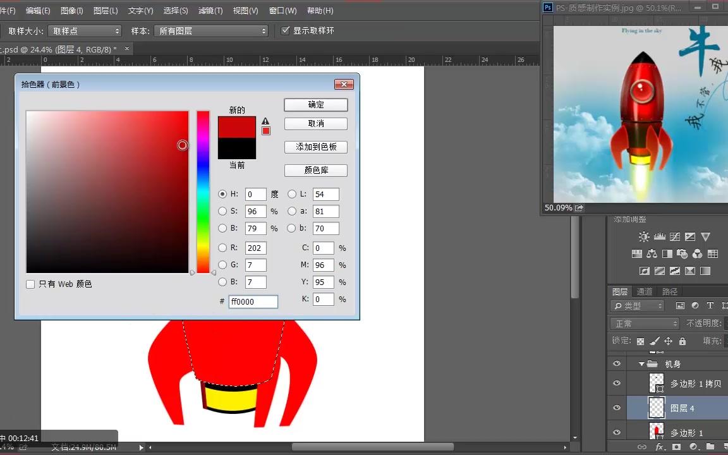
Task: Switch to the 通道 tab
Action: pos(645,291)
